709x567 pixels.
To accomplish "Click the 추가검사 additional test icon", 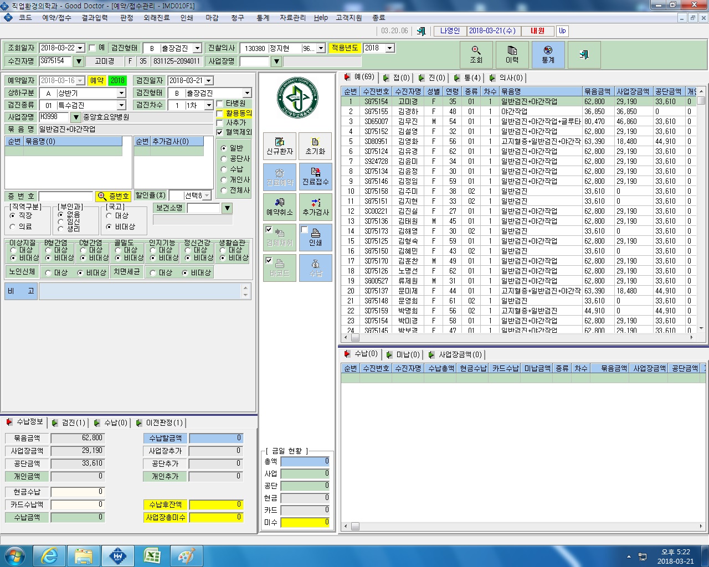I will [315, 207].
